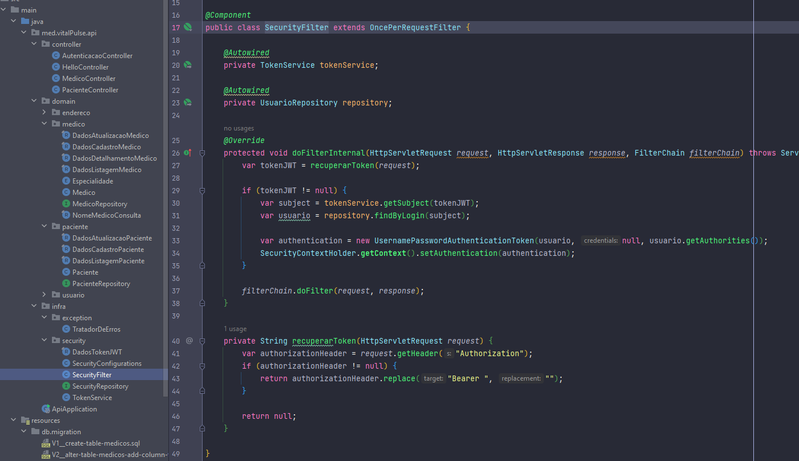Click the Spring bean gutter icon on line 17
799x461 pixels.
coord(188,27)
